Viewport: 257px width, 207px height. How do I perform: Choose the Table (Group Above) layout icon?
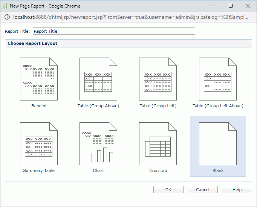pos(98,79)
